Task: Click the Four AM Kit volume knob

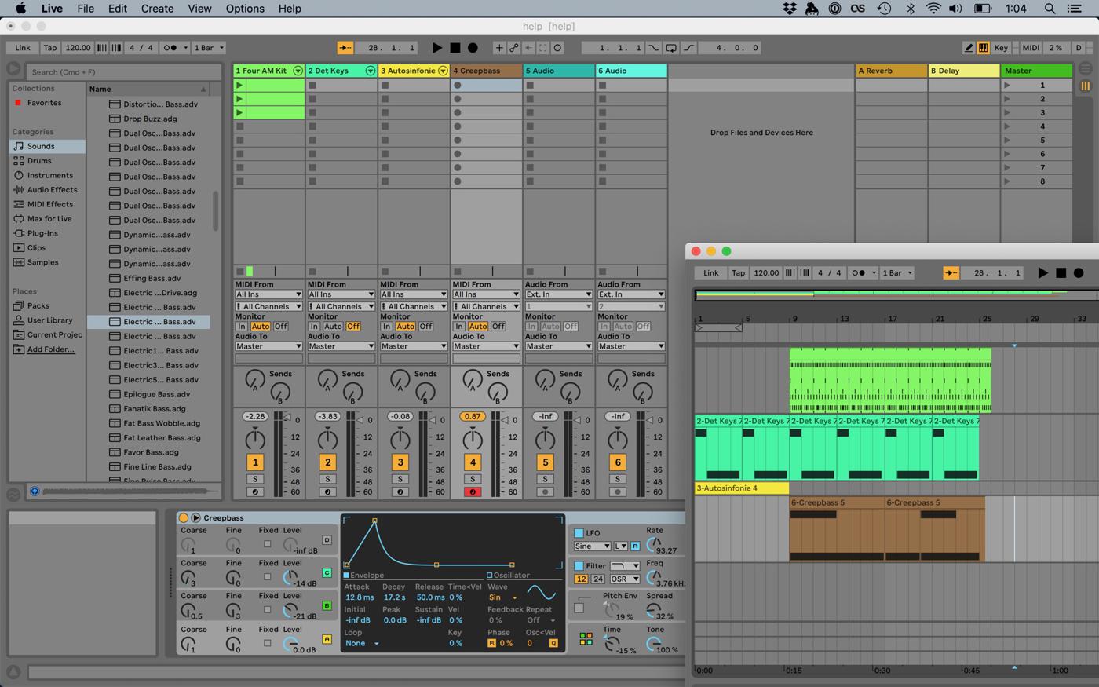Action: [x=255, y=439]
